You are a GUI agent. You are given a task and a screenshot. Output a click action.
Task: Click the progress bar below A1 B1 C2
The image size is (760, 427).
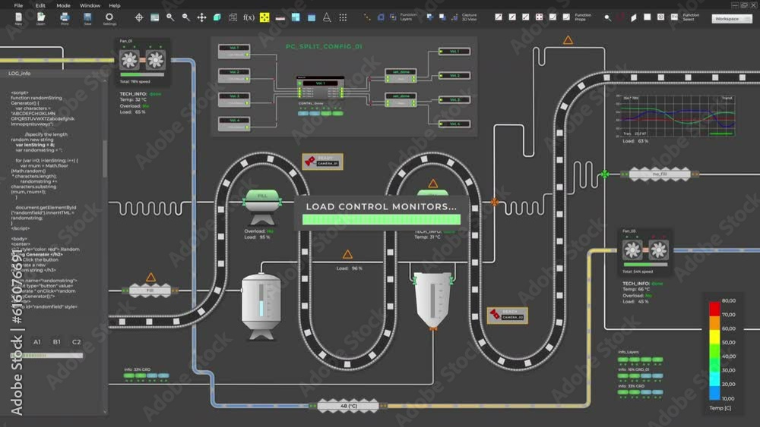(x=46, y=356)
